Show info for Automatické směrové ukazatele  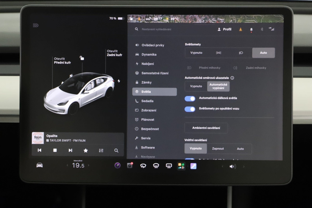tap(232, 78)
